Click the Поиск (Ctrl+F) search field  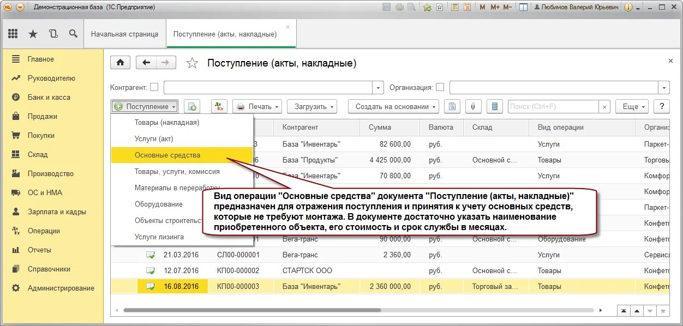553,107
